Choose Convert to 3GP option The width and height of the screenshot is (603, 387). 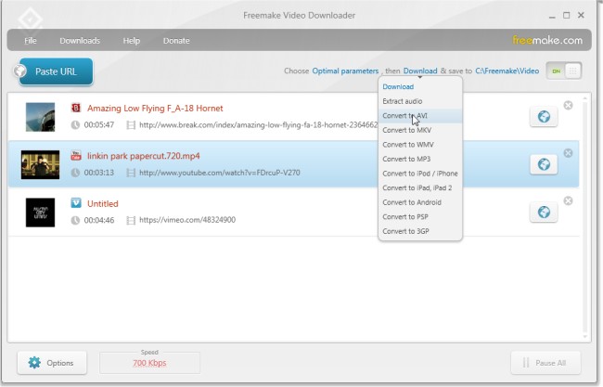coord(420,231)
